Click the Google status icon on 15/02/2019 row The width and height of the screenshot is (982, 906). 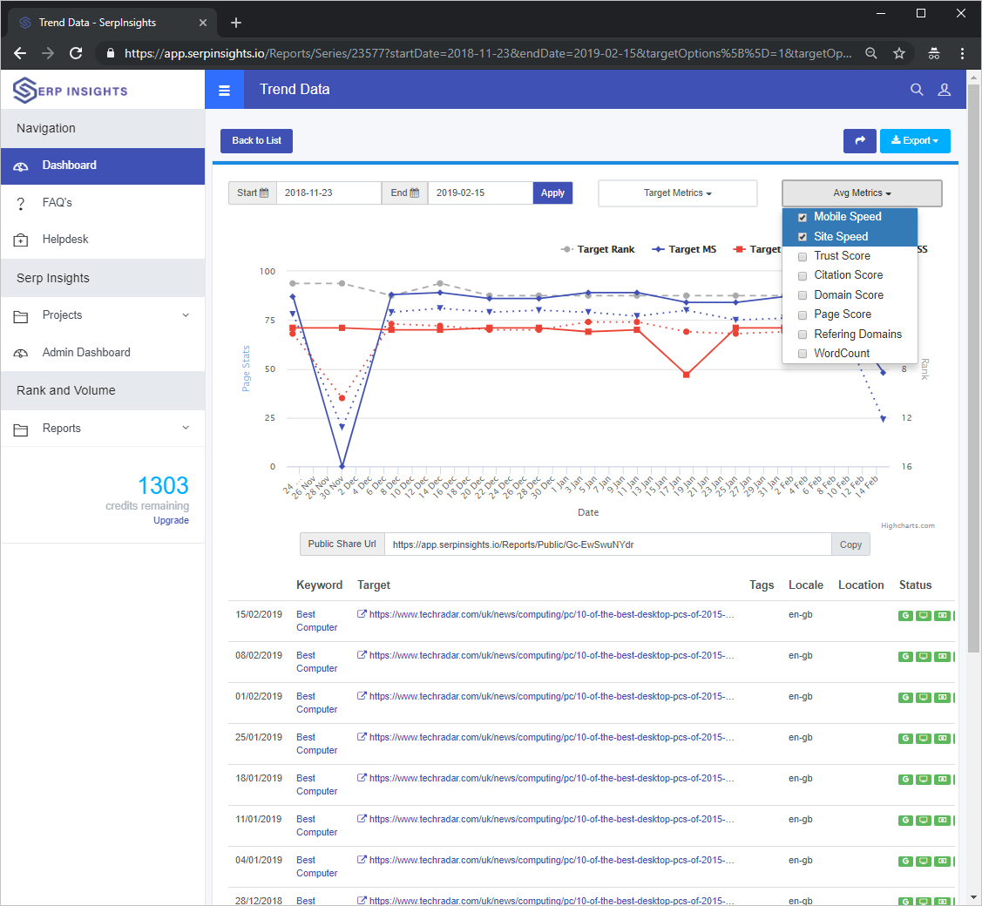[905, 615]
